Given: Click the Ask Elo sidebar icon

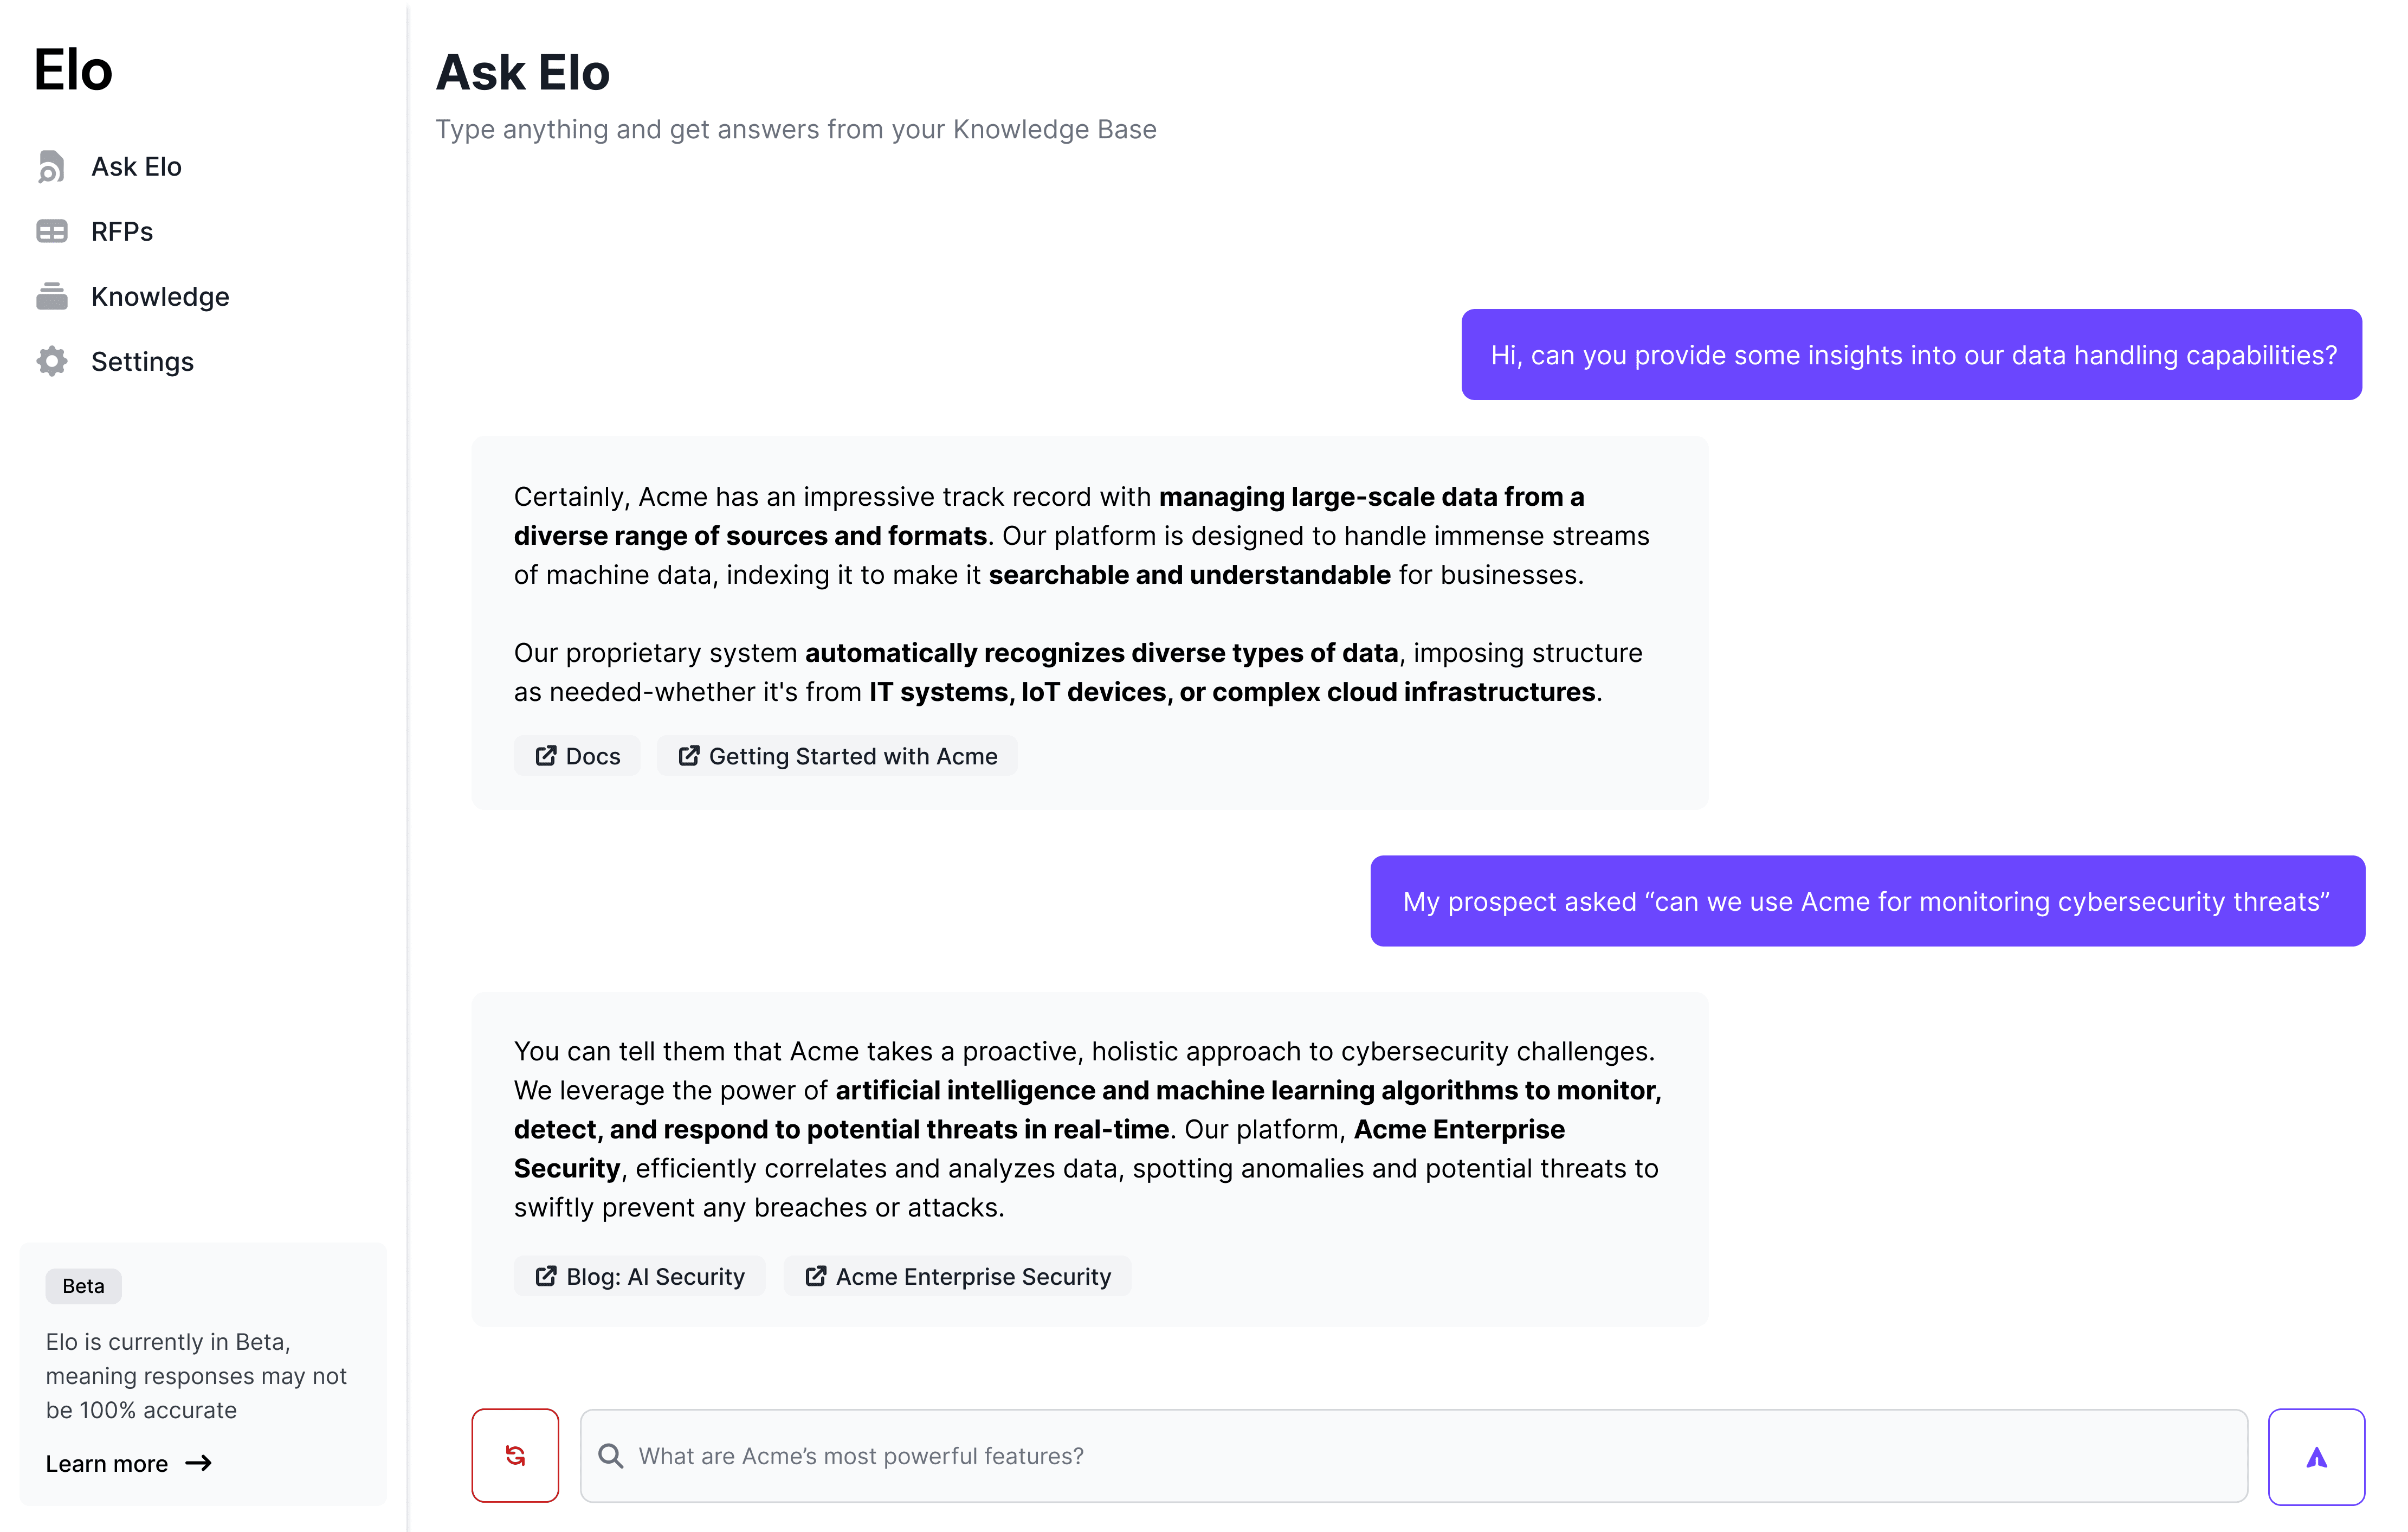Looking at the screenshot, I should [51, 165].
